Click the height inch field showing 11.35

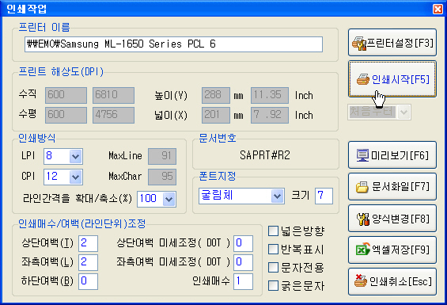(270, 95)
